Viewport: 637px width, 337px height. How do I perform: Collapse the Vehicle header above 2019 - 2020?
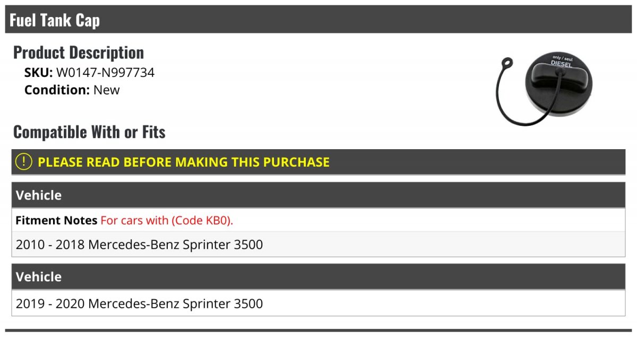39,277
